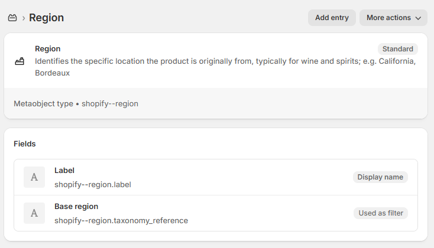Click the Fields section heading
Viewport: 434px width, 248px height.
pyautogui.click(x=25, y=143)
